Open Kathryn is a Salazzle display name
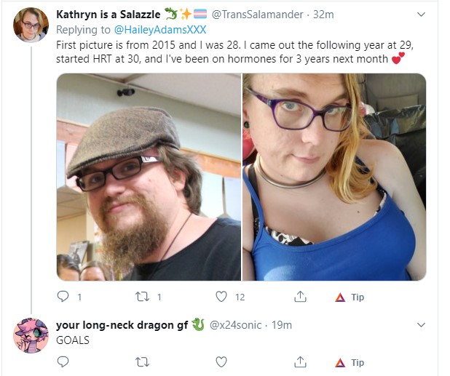Viewport: 450px width, 376px height. click(x=108, y=15)
